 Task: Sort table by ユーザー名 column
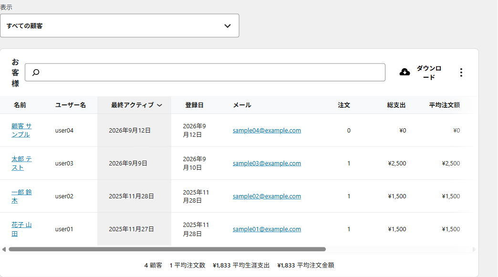[71, 105]
